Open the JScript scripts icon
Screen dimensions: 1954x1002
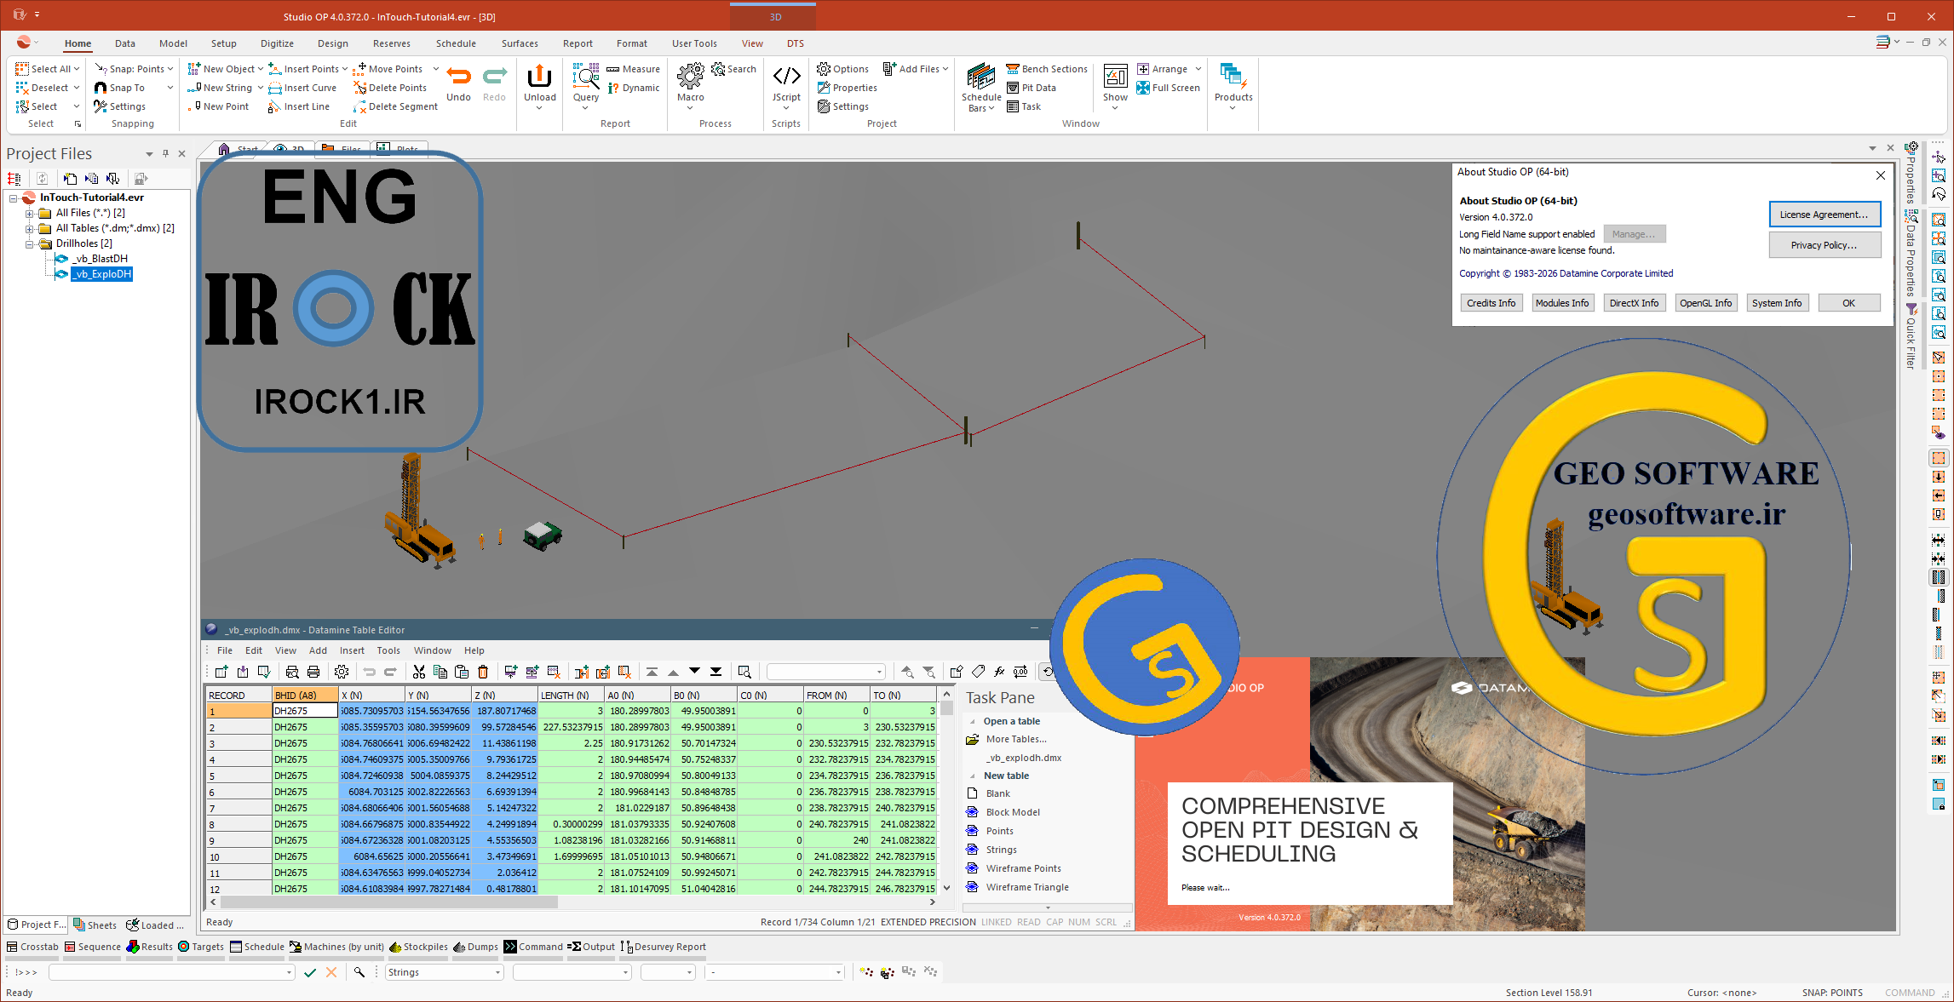pos(786,77)
